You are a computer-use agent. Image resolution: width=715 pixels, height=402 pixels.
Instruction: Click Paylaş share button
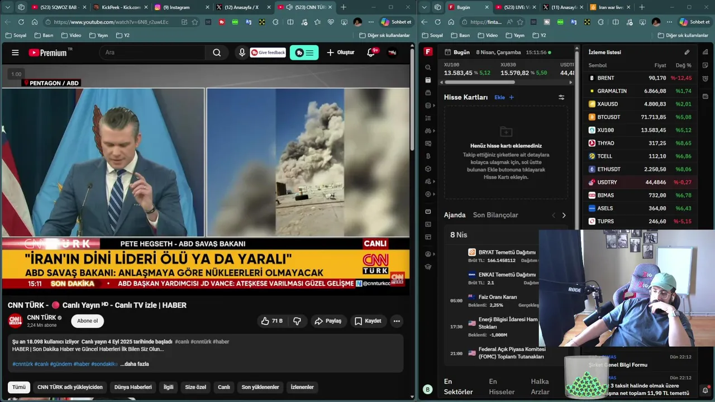pyautogui.click(x=328, y=321)
